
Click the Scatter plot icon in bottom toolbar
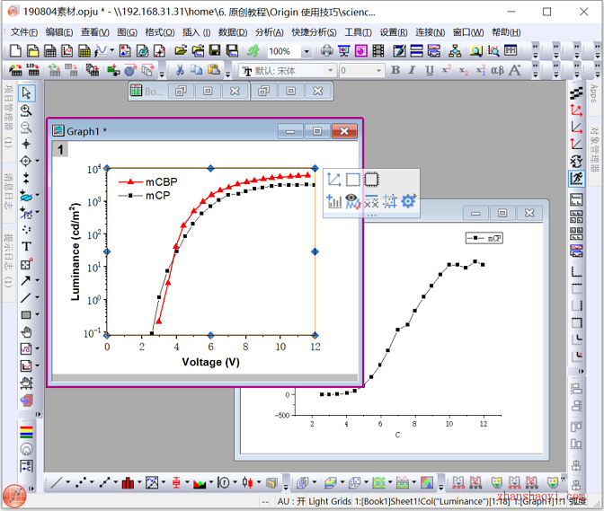(81, 482)
